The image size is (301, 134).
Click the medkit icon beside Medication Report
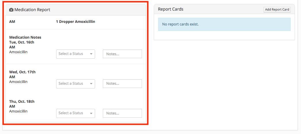click(11, 10)
